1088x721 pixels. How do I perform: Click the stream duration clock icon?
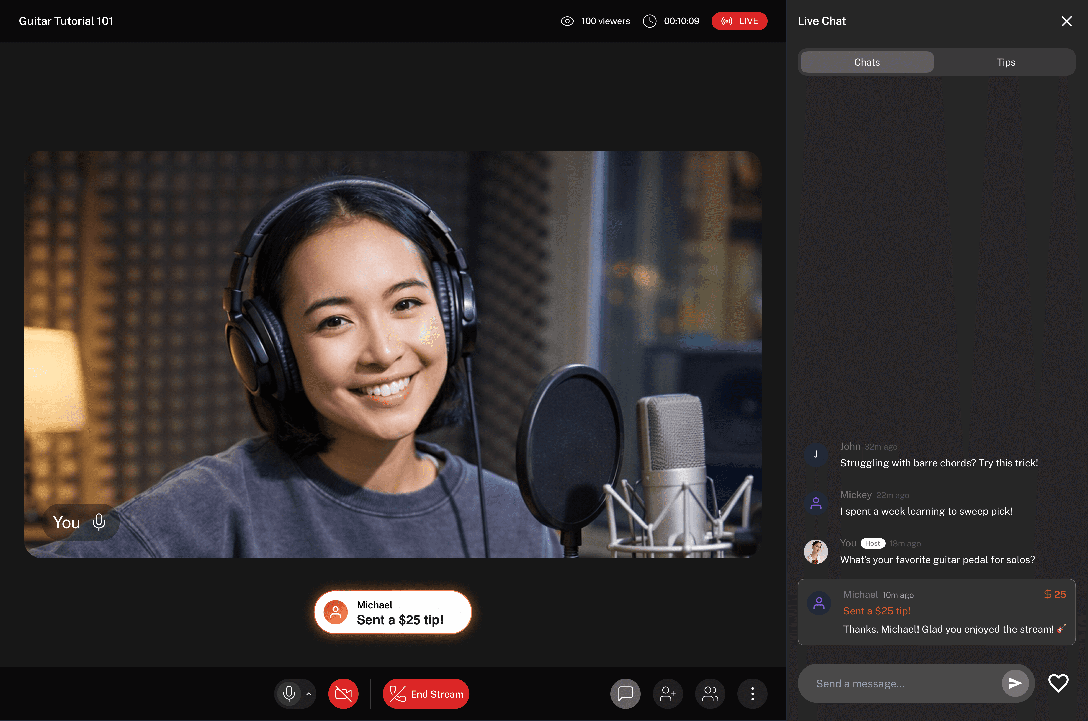(650, 21)
